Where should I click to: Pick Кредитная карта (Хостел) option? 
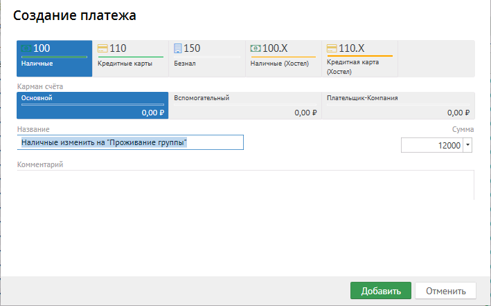[x=360, y=59]
